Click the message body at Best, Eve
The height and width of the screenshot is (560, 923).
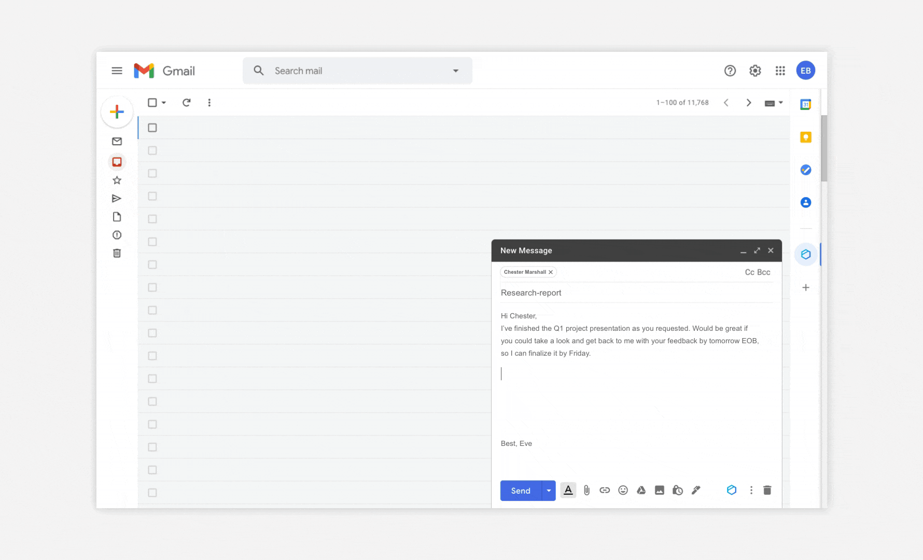click(516, 443)
